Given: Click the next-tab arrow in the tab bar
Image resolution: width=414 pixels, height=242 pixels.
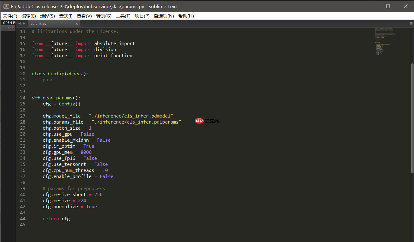Looking at the screenshot, I should [24, 23].
